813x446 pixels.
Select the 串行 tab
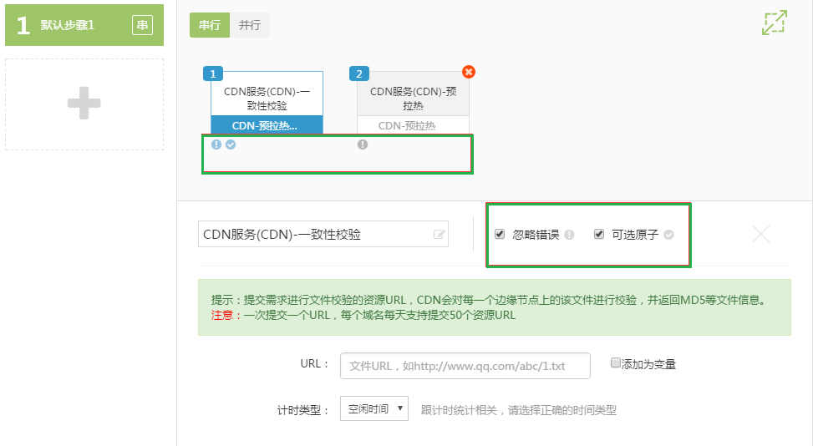coord(210,25)
